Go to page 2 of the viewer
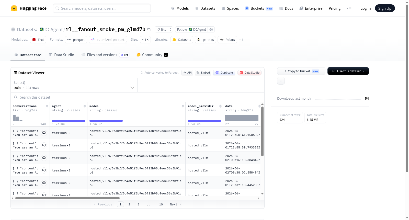Image resolution: width=409 pixels, height=220 pixels. point(129,204)
